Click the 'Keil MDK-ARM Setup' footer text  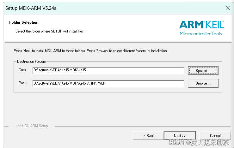(x=32, y=126)
